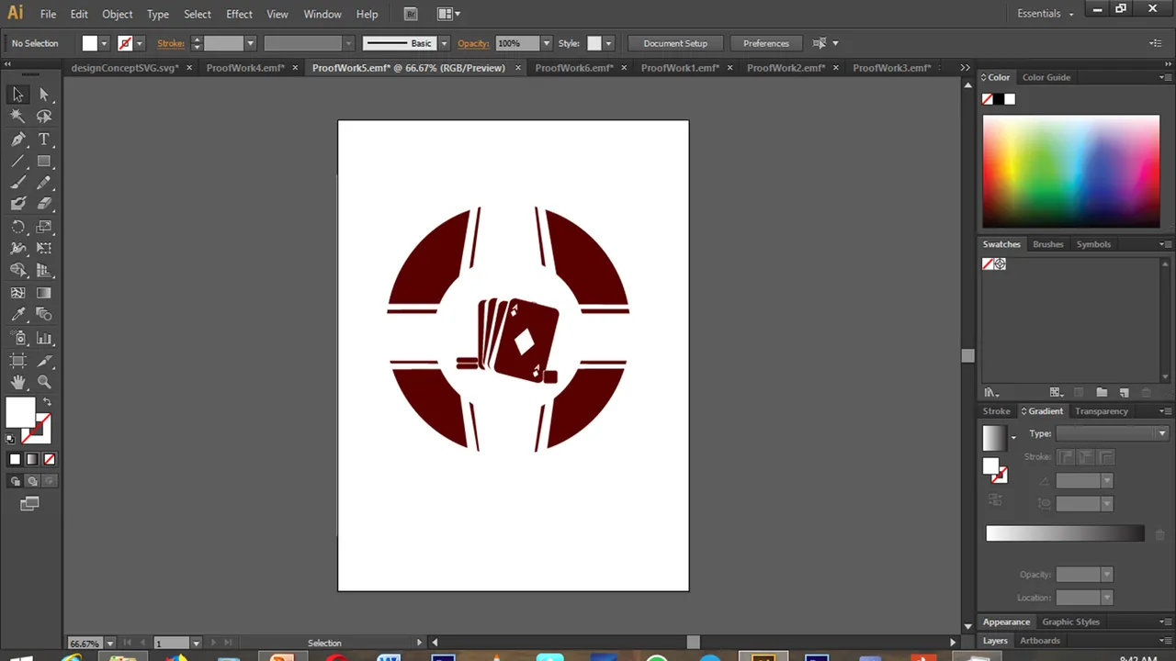This screenshot has height=661, width=1176.
Task: Click the vertical canvas scrollbar thumb
Action: click(967, 356)
